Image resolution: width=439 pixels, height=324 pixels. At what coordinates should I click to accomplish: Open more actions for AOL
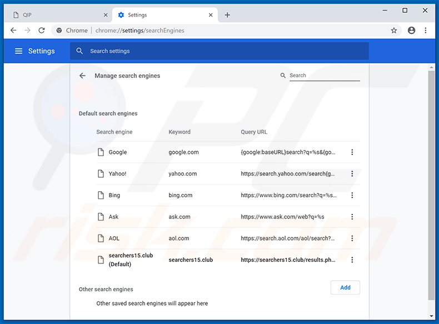(x=352, y=238)
